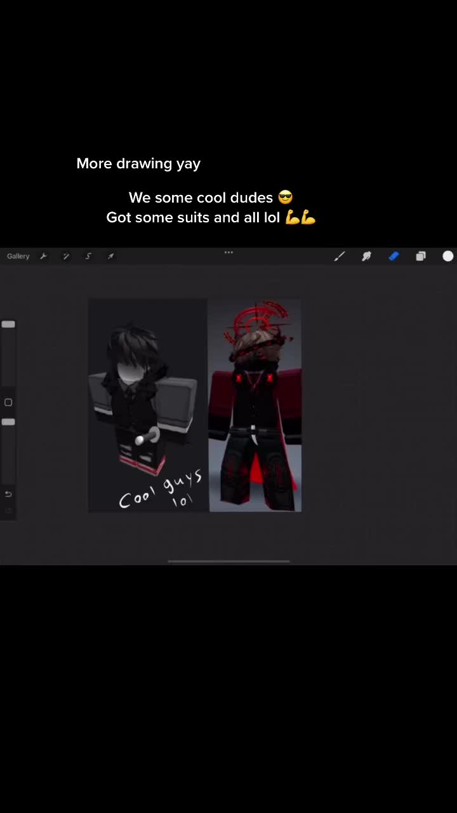Select the Brush paint tool
The height and width of the screenshot is (813, 457).
[x=340, y=256]
